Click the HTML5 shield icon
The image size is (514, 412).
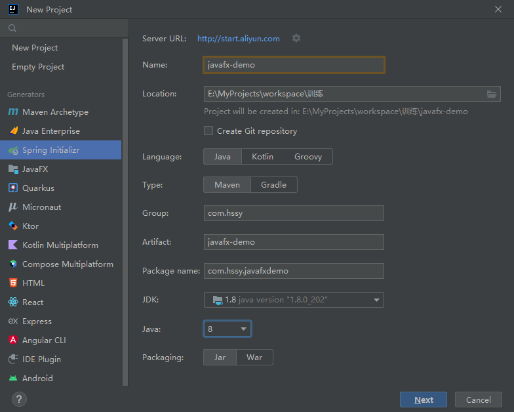[x=13, y=283]
